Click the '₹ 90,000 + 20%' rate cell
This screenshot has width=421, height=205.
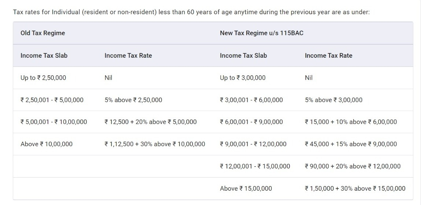353,166
